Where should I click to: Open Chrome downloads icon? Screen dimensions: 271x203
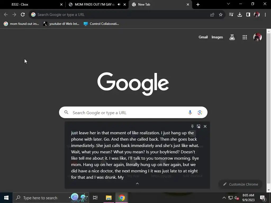coord(240,15)
